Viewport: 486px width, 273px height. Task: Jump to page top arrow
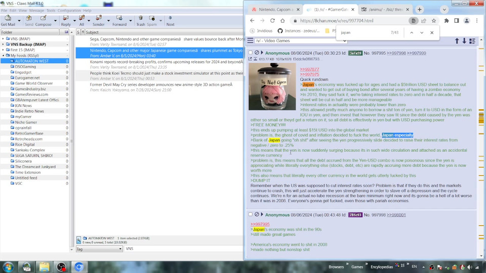(x=457, y=41)
